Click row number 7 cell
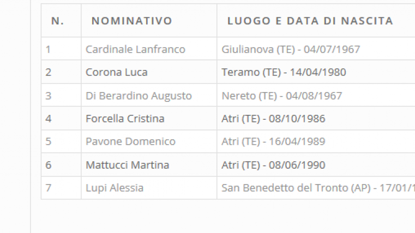 point(61,188)
